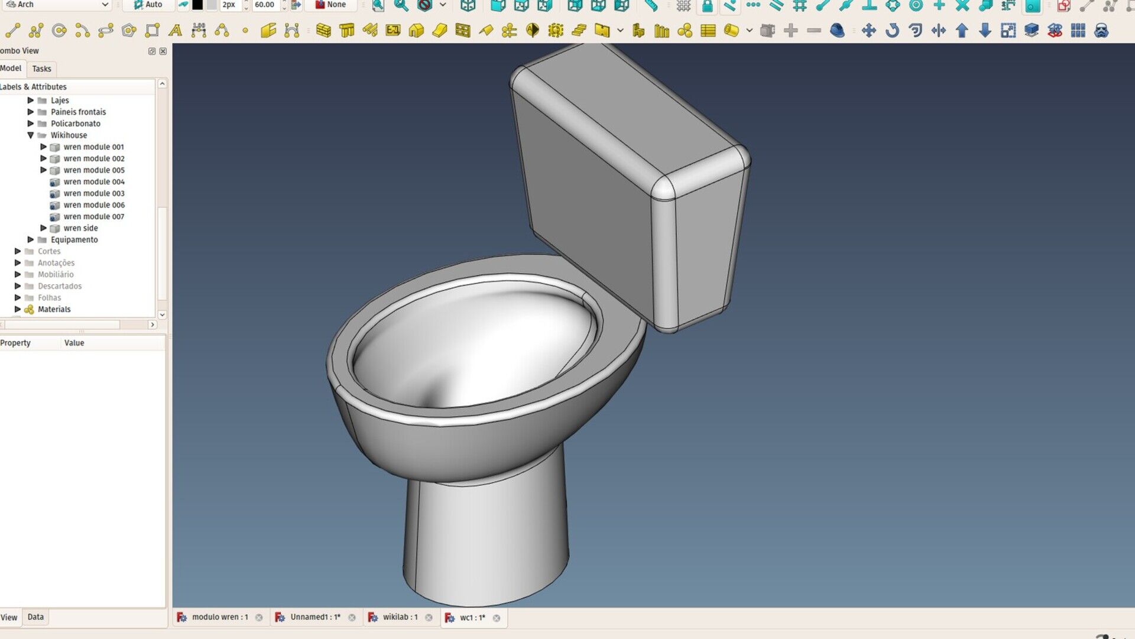The image size is (1135, 639).
Task: Open the Pipe tools dropdown arrow
Action: point(749,30)
